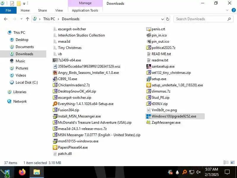Switch to details view layout
This screenshot has width=237, height=178.
226,163
